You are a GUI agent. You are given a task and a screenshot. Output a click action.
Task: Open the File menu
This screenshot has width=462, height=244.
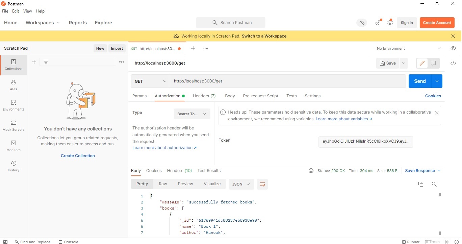[5, 11]
